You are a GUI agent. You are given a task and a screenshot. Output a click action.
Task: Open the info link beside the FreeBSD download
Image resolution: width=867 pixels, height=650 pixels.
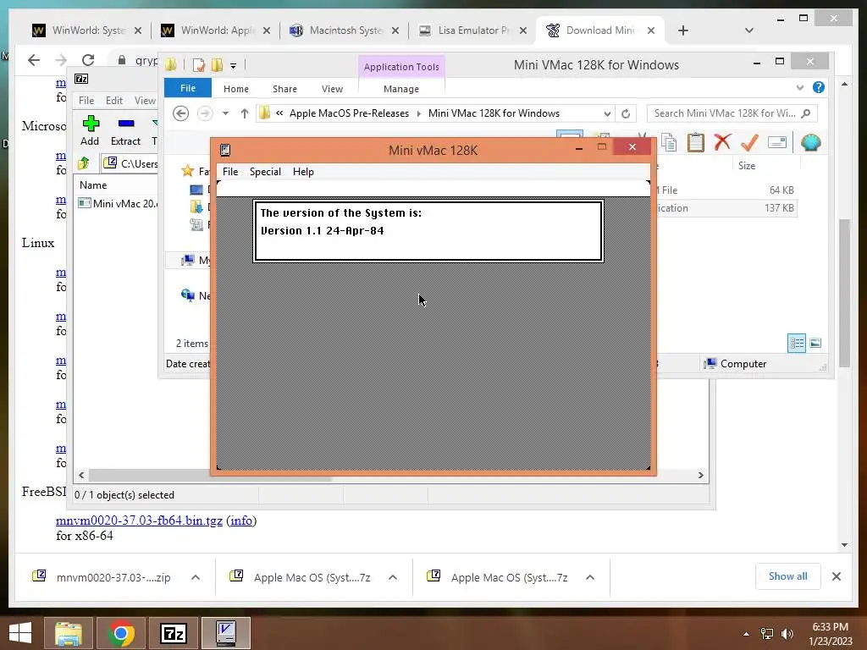click(x=241, y=521)
